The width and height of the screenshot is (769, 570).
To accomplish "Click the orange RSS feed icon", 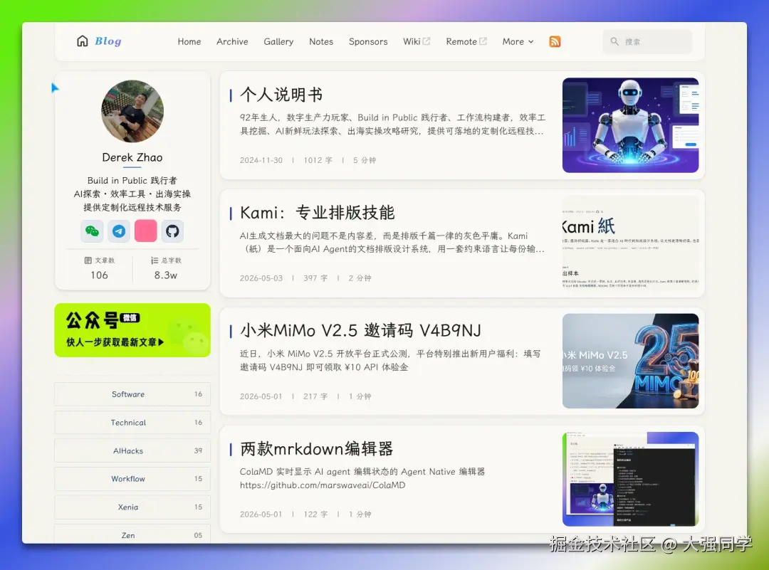I will click(555, 42).
